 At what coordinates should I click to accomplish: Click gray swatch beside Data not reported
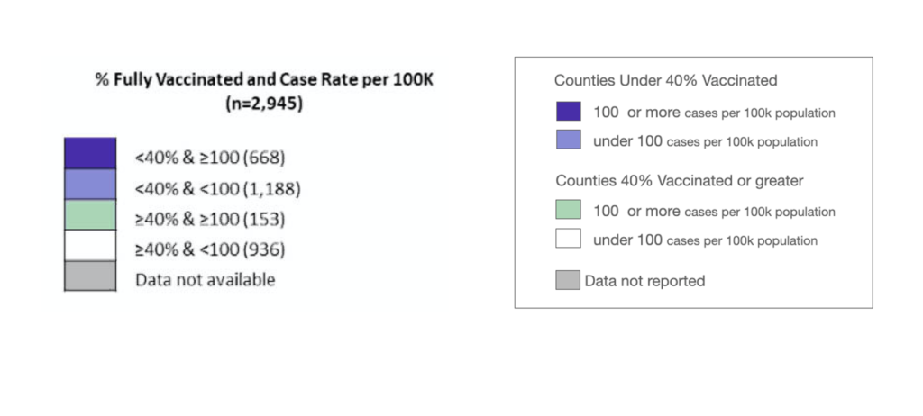tap(568, 280)
